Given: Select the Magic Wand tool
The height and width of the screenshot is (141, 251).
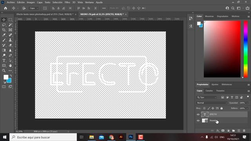Looking at the screenshot, I should click(11, 25).
